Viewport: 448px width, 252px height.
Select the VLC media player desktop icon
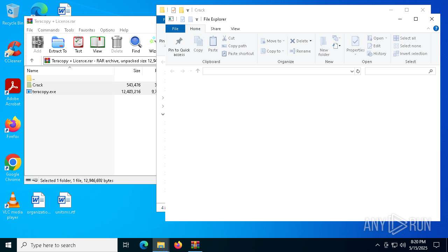13,205
